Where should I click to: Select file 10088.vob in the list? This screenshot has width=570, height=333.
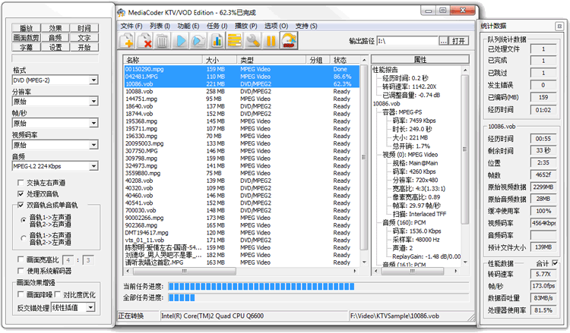(242, 92)
